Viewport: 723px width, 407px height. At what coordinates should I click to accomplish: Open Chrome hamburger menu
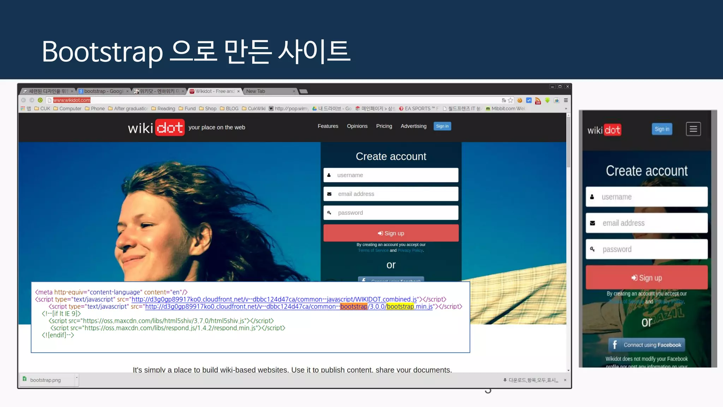tap(566, 100)
